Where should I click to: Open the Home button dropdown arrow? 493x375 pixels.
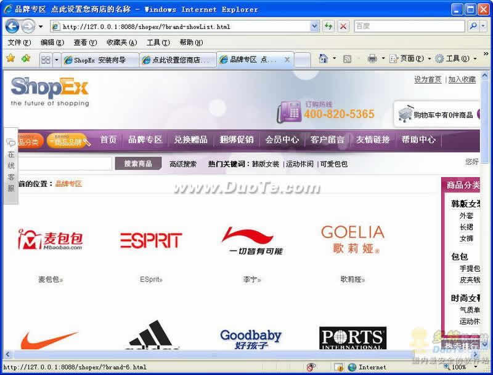point(334,58)
